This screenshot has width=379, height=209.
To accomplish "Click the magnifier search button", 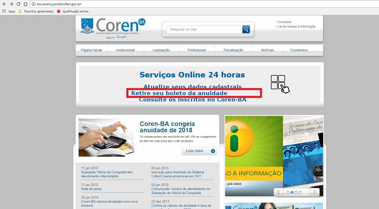I will pos(246,29).
